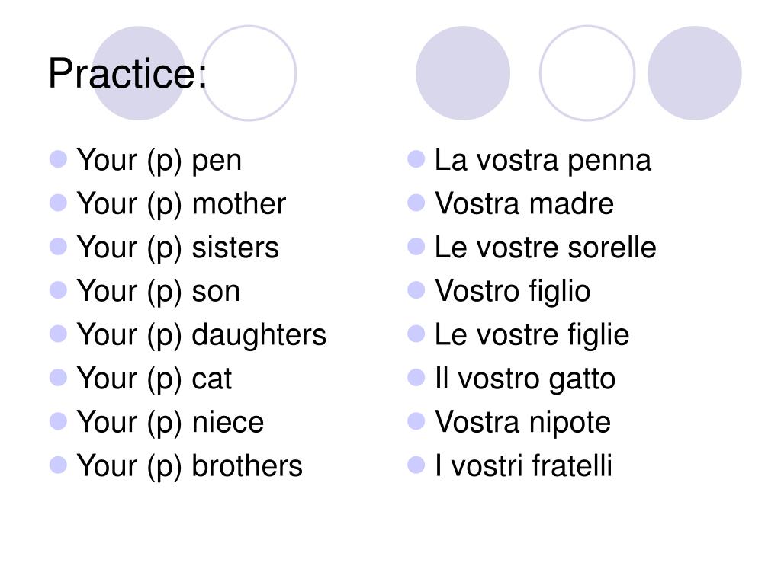Click the "Practice:" slide title
781x585 pixels.
click(x=127, y=75)
